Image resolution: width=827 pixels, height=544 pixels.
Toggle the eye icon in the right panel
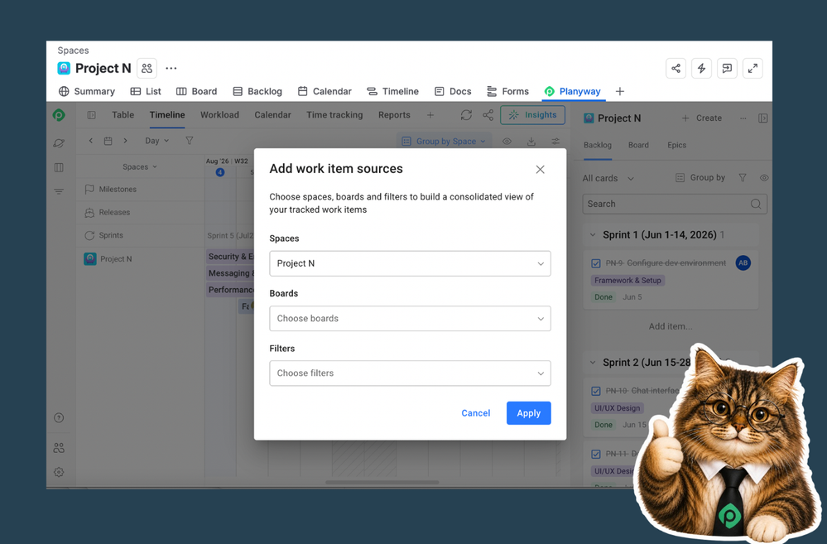[x=764, y=178]
